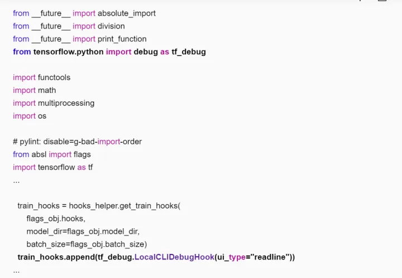Click the pylint disable comment line
This screenshot has height=278, width=402.
coord(77,142)
